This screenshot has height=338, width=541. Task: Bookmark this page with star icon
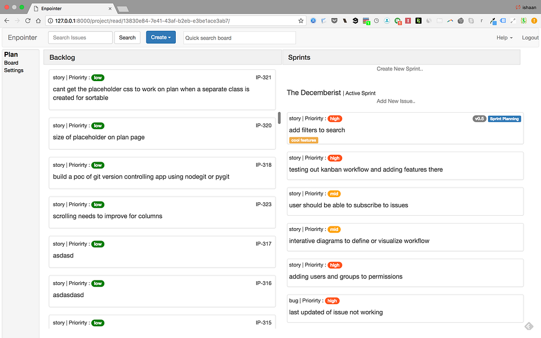(301, 21)
